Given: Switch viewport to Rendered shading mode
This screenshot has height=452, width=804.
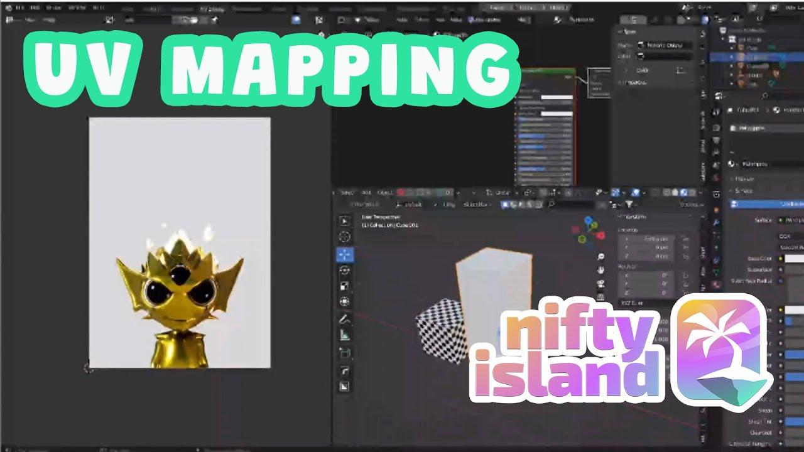Looking at the screenshot, I should (690, 193).
